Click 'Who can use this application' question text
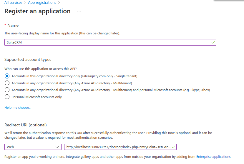This screenshot has width=244, height=164. (40, 69)
